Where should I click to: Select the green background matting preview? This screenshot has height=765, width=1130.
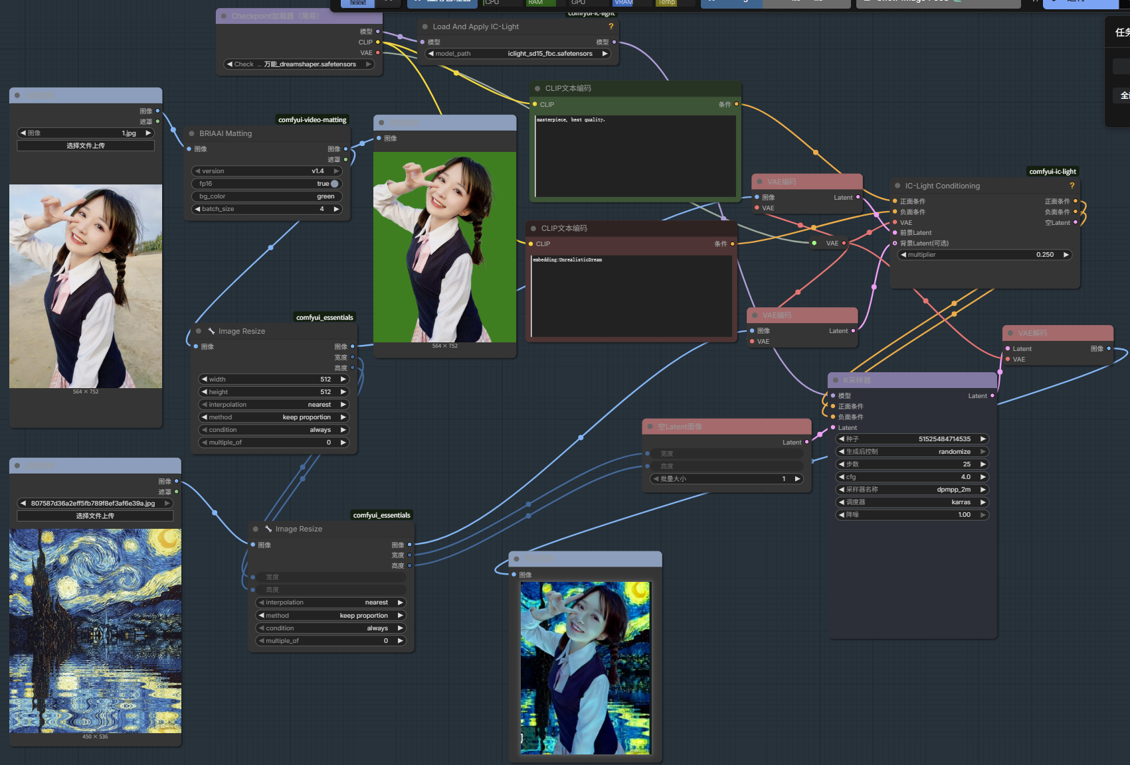pyautogui.click(x=444, y=247)
